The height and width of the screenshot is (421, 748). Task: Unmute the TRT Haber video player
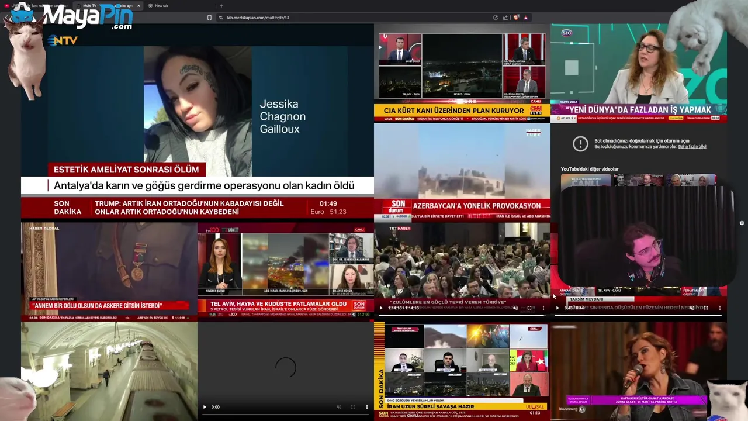(x=515, y=308)
